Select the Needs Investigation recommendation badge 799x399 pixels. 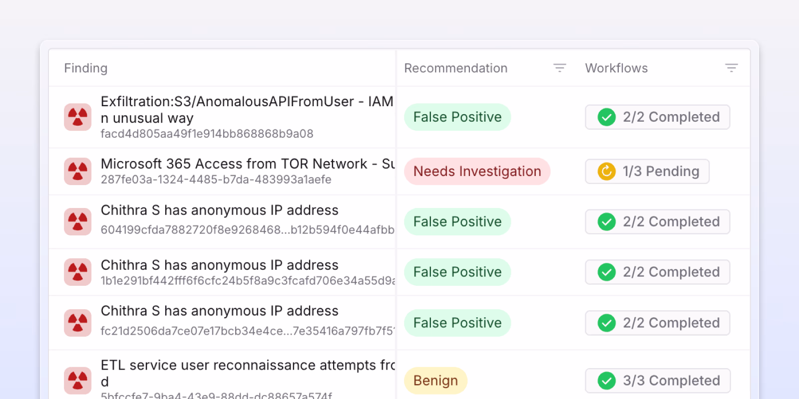pos(477,171)
